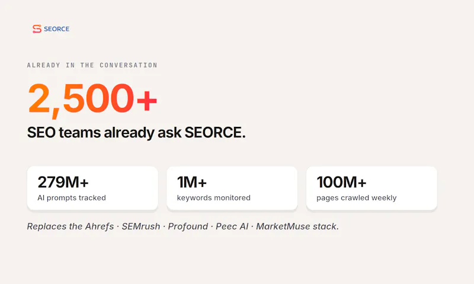
Task: Click the SEORCE brand name text
Action: point(56,29)
